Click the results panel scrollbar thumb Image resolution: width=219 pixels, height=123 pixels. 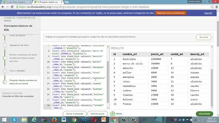(212, 88)
